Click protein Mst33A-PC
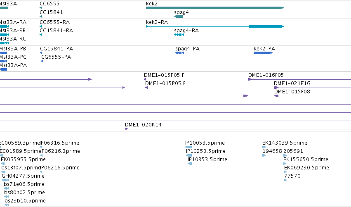 4,61
